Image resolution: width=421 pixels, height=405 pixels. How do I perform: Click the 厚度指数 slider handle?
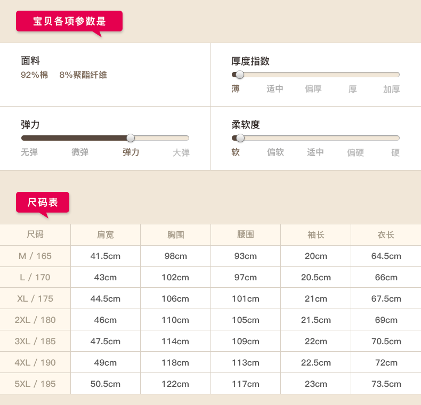[239, 75]
